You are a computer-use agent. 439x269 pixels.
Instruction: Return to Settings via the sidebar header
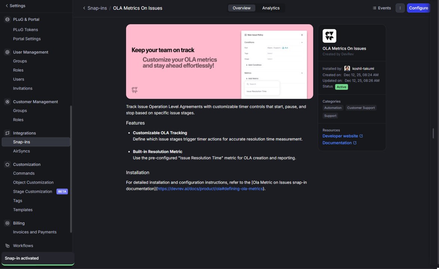click(x=17, y=6)
